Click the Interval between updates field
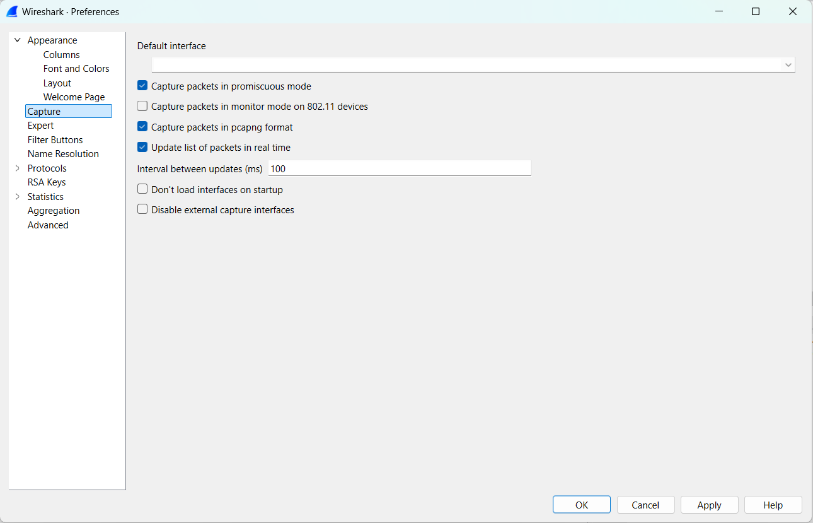This screenshot has width=813, height=523. (x=400, y=168)
